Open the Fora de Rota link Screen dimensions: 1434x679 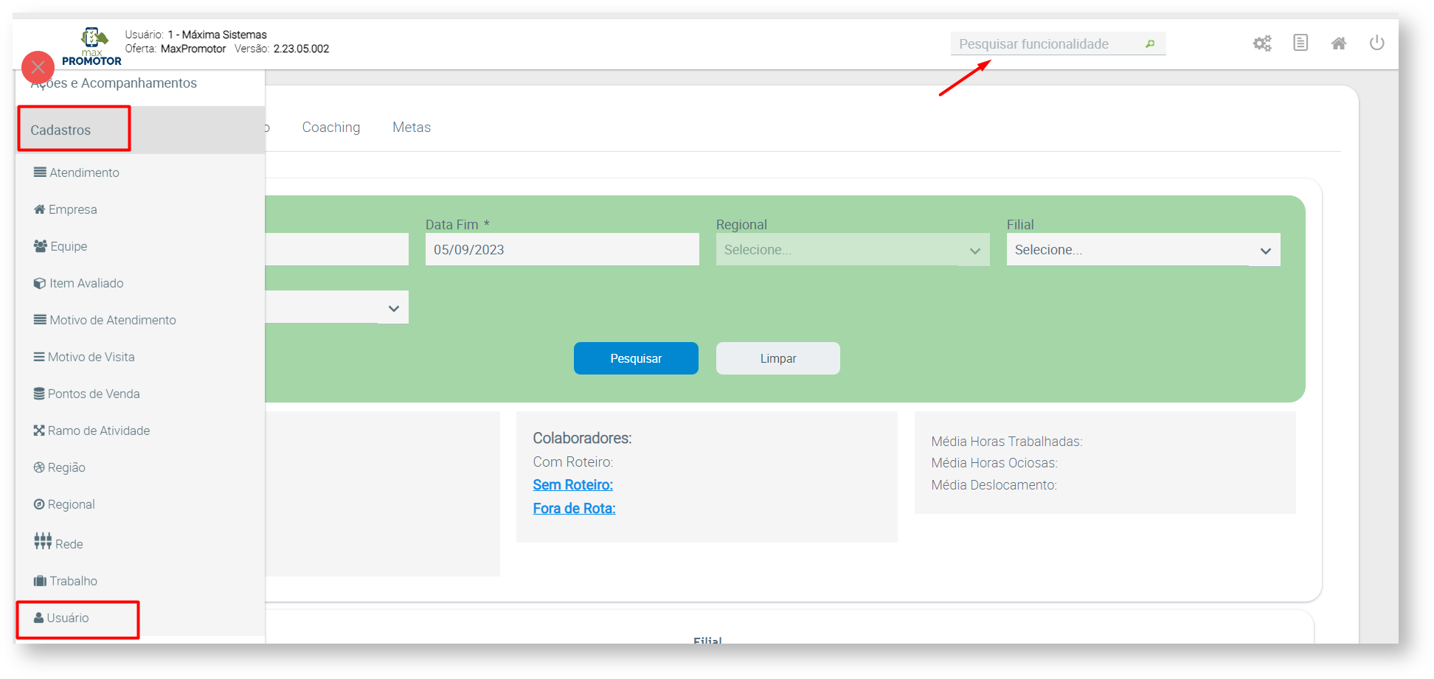pos(575,509)
